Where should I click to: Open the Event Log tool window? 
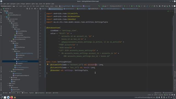click(158, 93)
